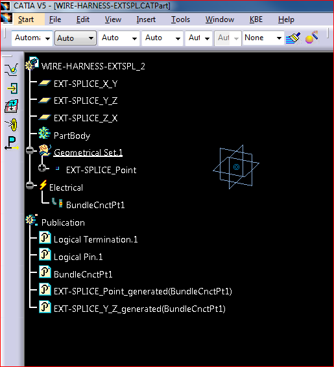334x367 pixels.
Task: Open the highlighted second 'Auto' dropdown
Action: (x=75, y=38)
